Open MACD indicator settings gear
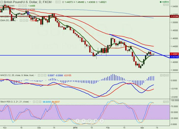The height and width of the screenshot is (129, 179). (42, 75)
